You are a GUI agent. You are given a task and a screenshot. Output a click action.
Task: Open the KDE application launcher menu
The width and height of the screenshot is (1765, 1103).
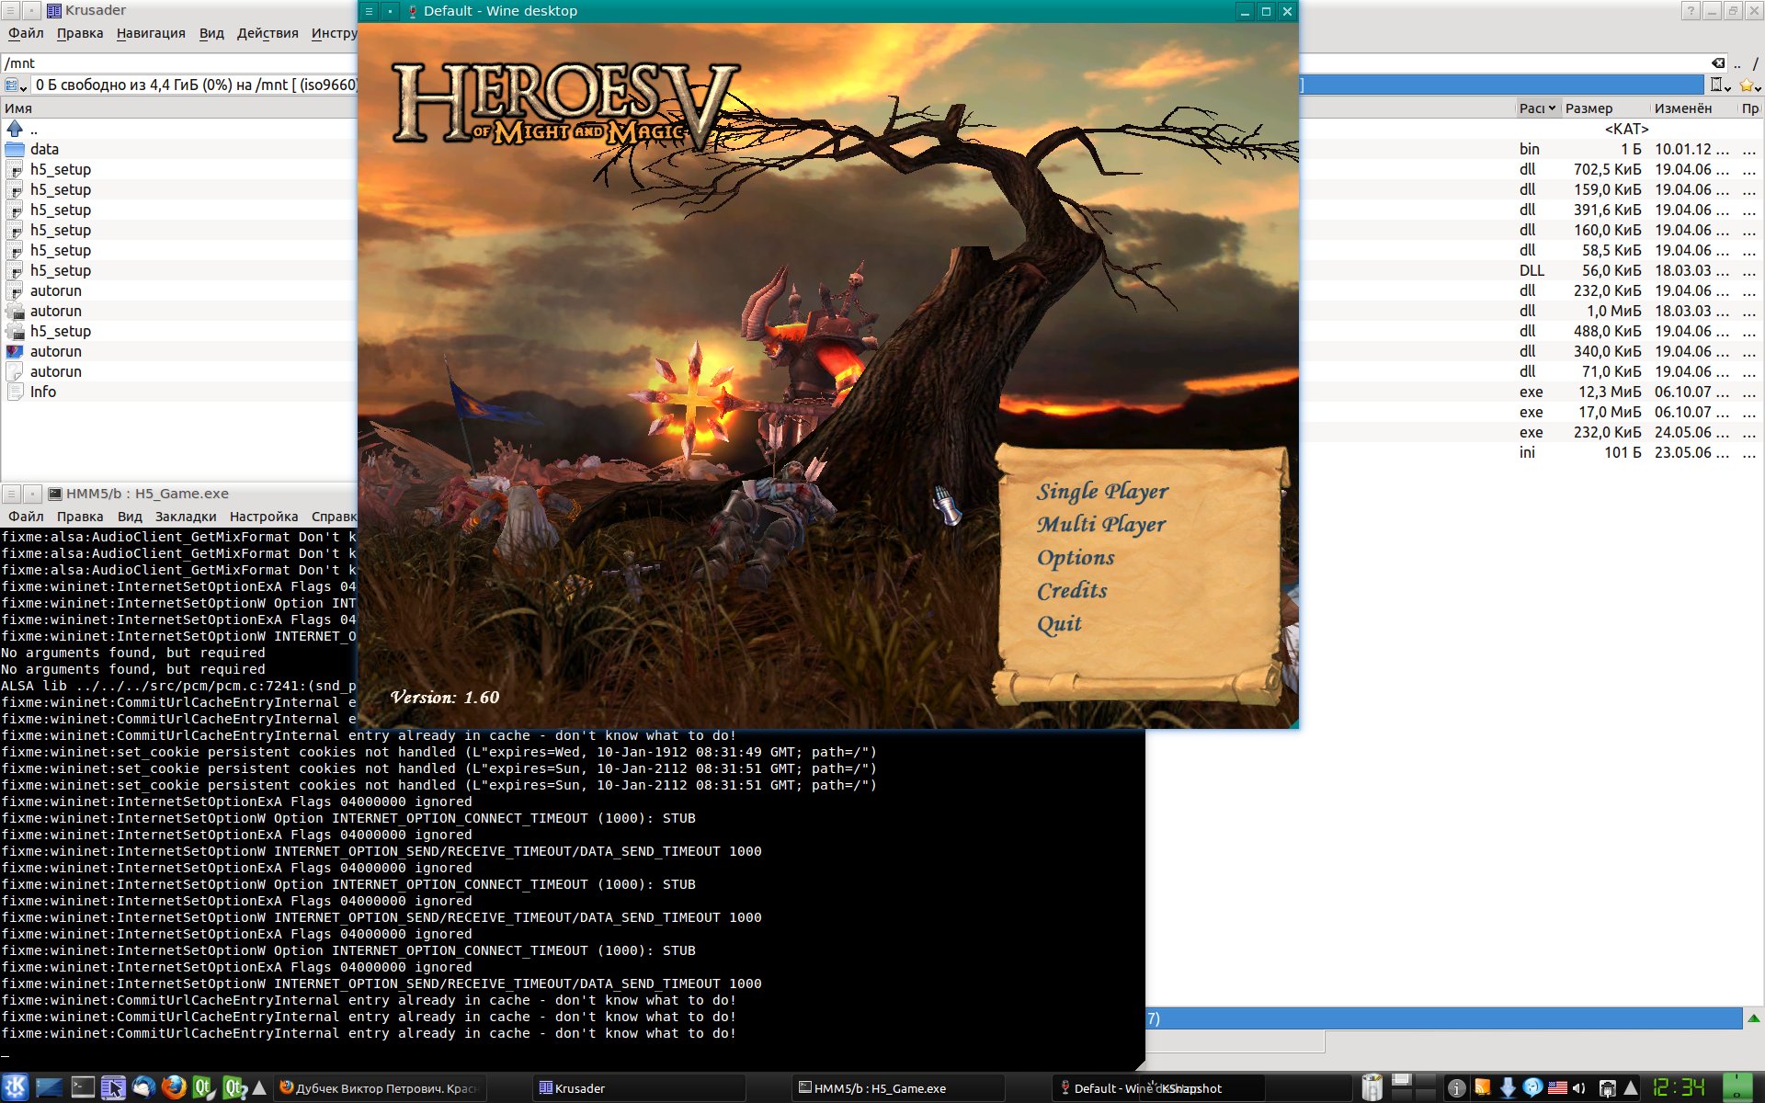pyautogui.click(x=16, y=1087)
